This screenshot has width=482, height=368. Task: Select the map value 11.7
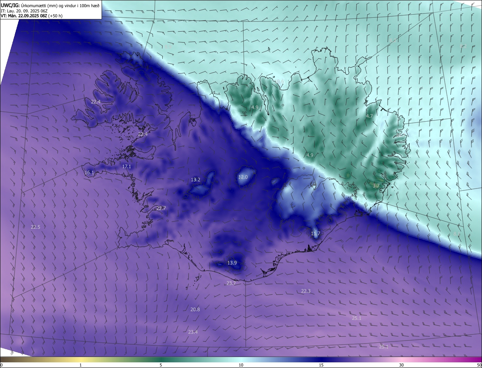click(316, 234)
